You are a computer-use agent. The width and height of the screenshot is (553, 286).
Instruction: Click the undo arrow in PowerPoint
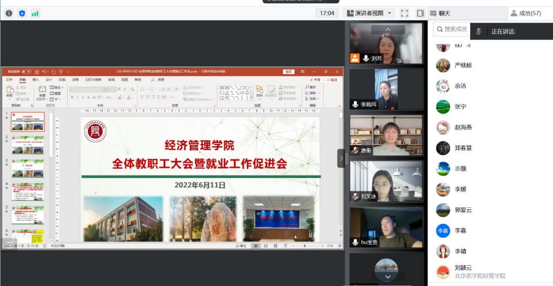44,72
